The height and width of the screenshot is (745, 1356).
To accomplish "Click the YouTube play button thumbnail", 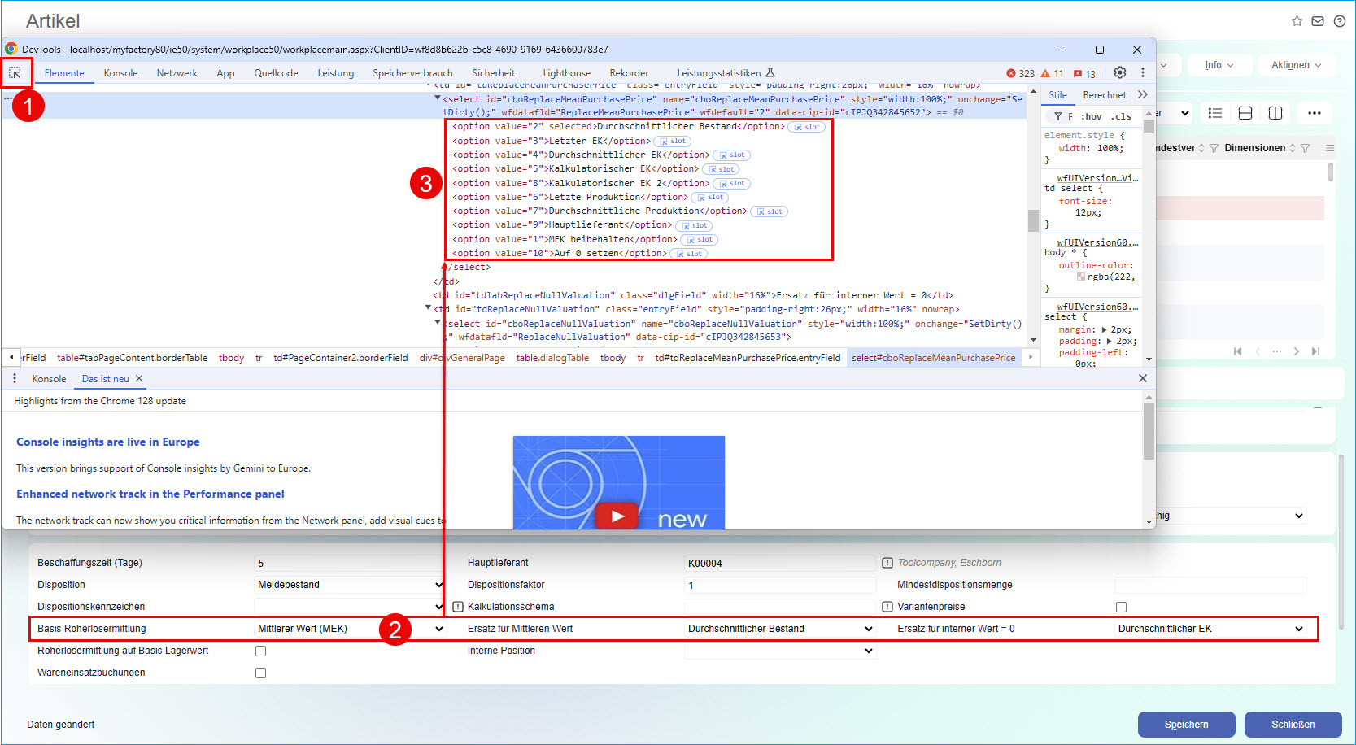I will pos(618,516).
